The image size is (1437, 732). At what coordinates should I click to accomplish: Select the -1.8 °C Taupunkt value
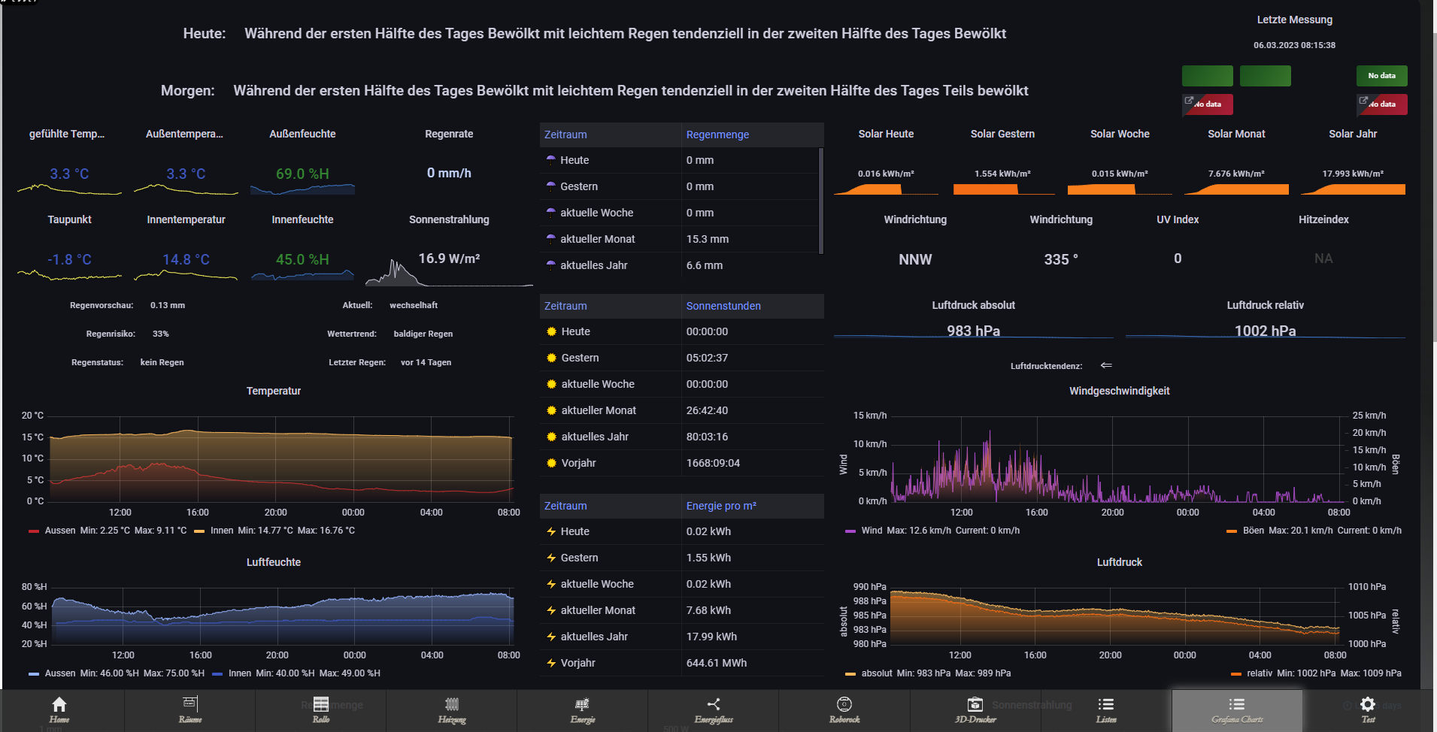coord(69,259)
